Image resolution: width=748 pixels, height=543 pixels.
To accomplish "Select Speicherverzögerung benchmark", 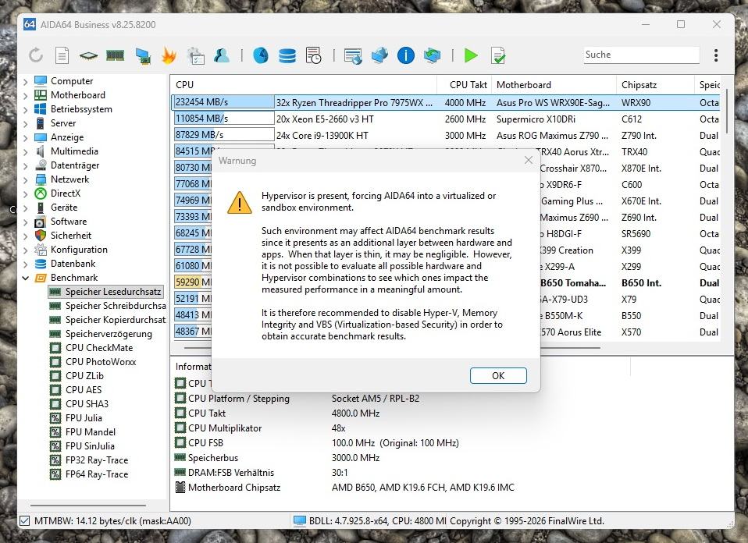I will (x=109, y=334).
